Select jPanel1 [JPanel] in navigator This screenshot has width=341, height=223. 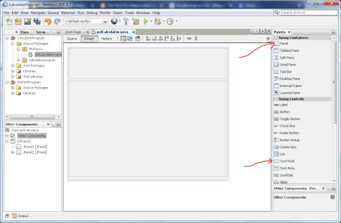(x=35, y=147)
